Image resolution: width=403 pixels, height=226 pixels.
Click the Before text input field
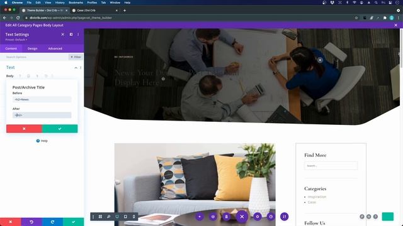pos(42,99)
